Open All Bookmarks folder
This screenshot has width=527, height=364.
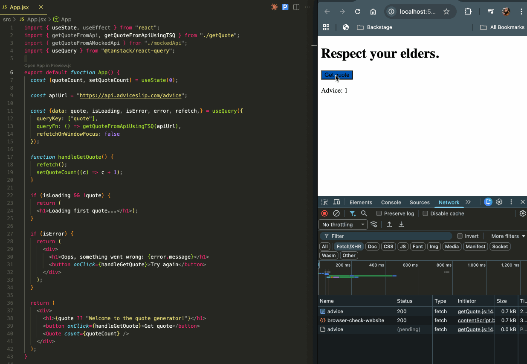502,27
